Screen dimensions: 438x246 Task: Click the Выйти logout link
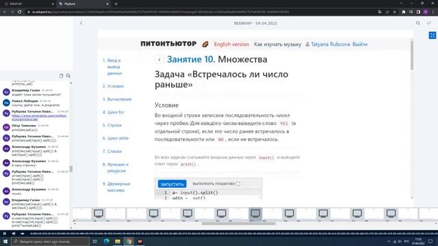click(x=360, y=44)
